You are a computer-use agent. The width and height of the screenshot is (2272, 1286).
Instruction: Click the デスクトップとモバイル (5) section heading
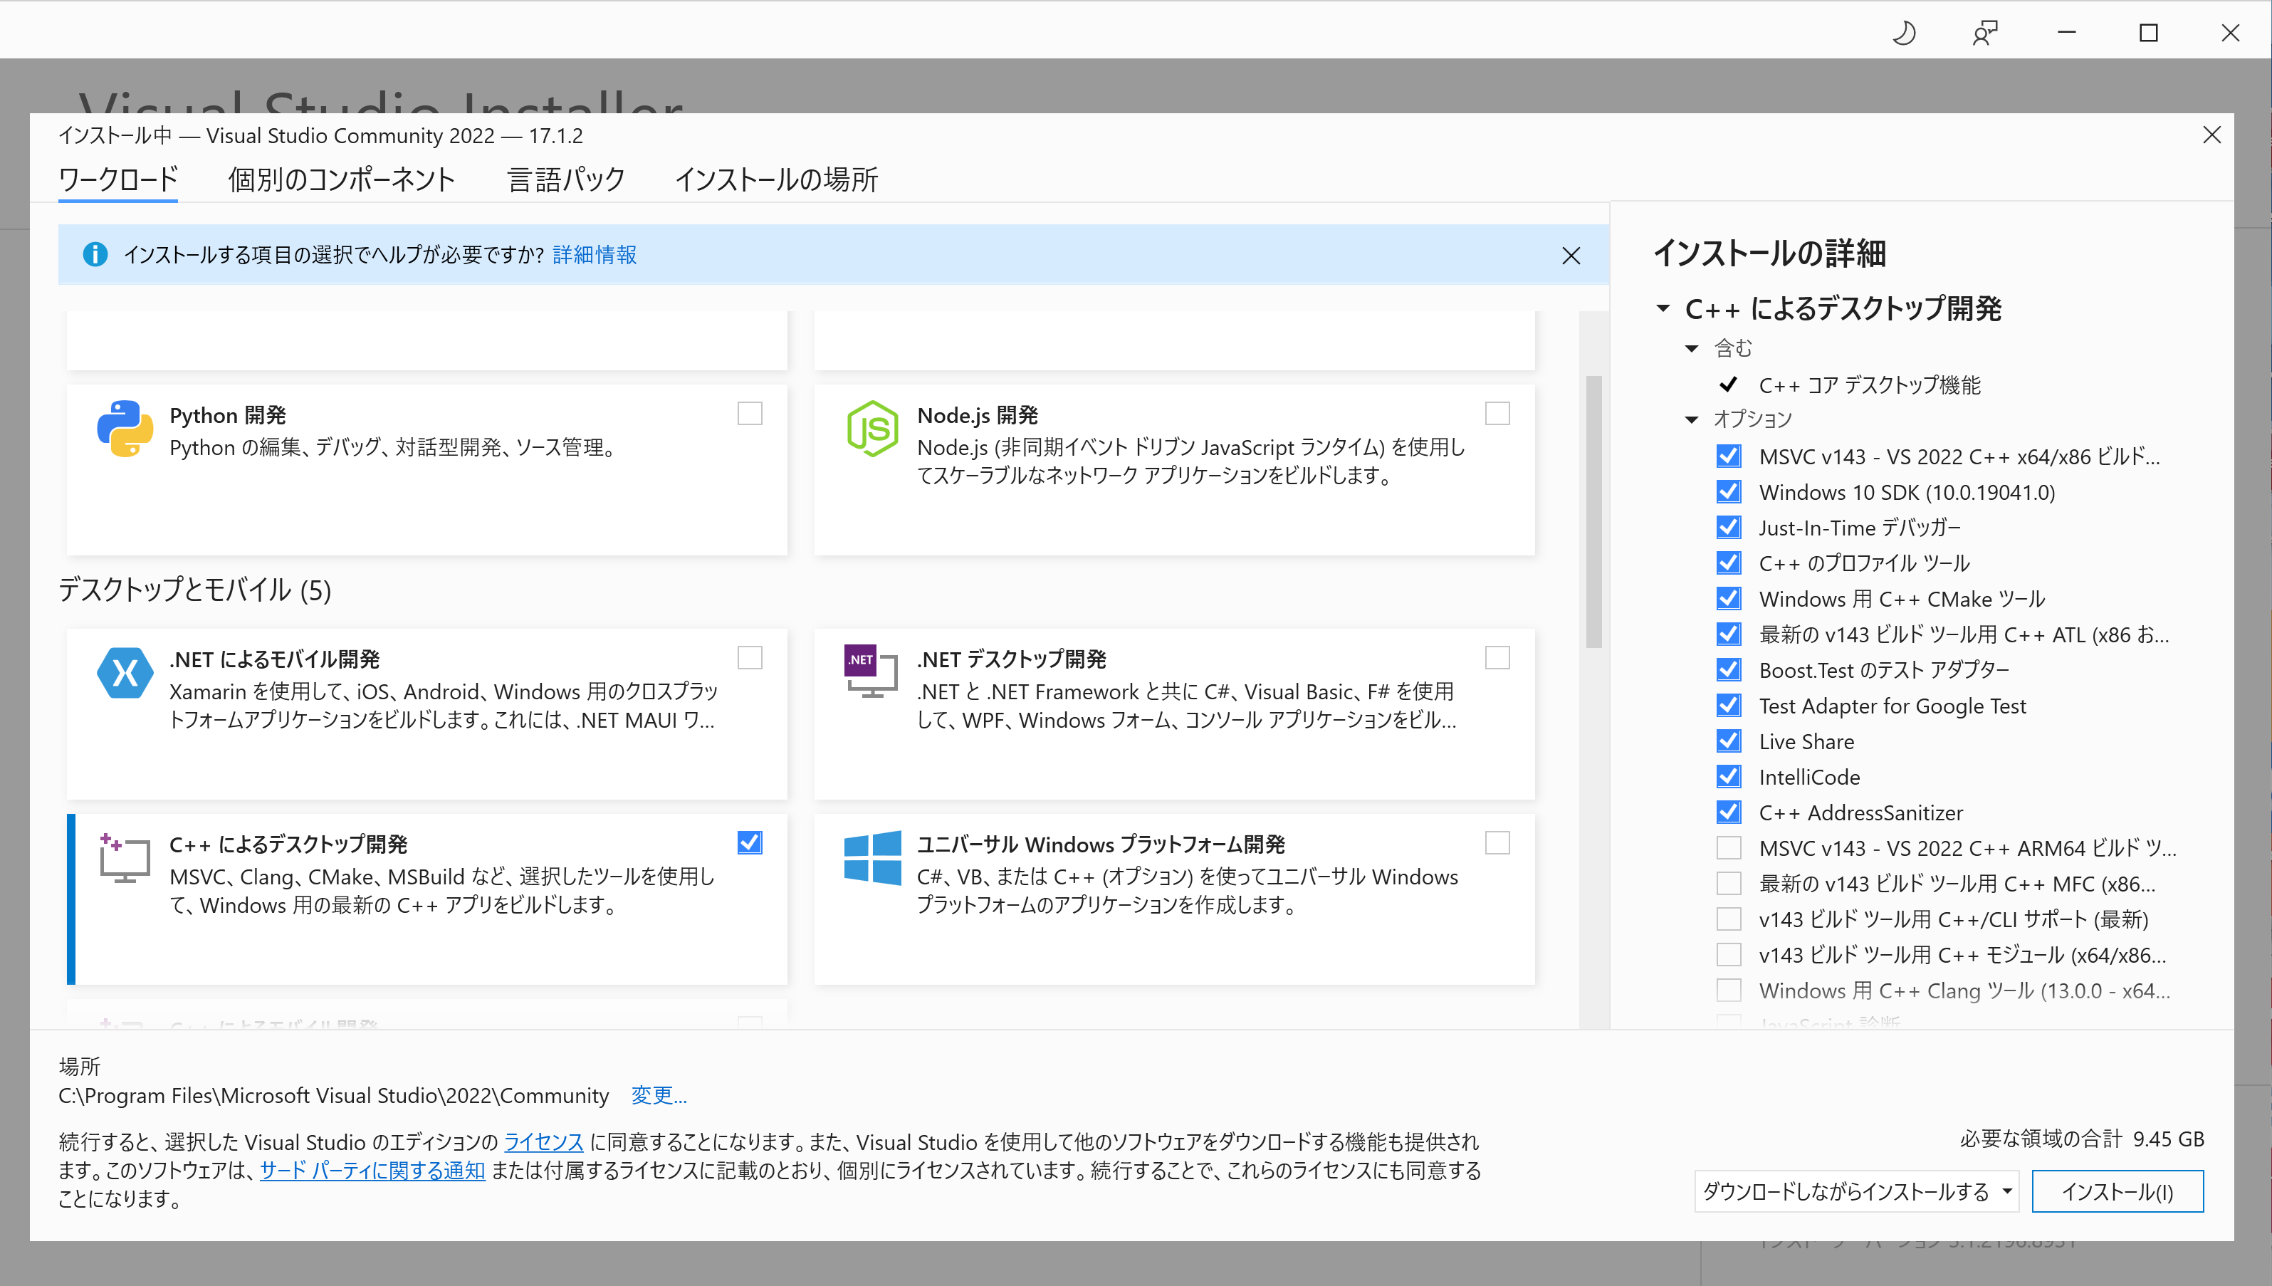[194, 590]
